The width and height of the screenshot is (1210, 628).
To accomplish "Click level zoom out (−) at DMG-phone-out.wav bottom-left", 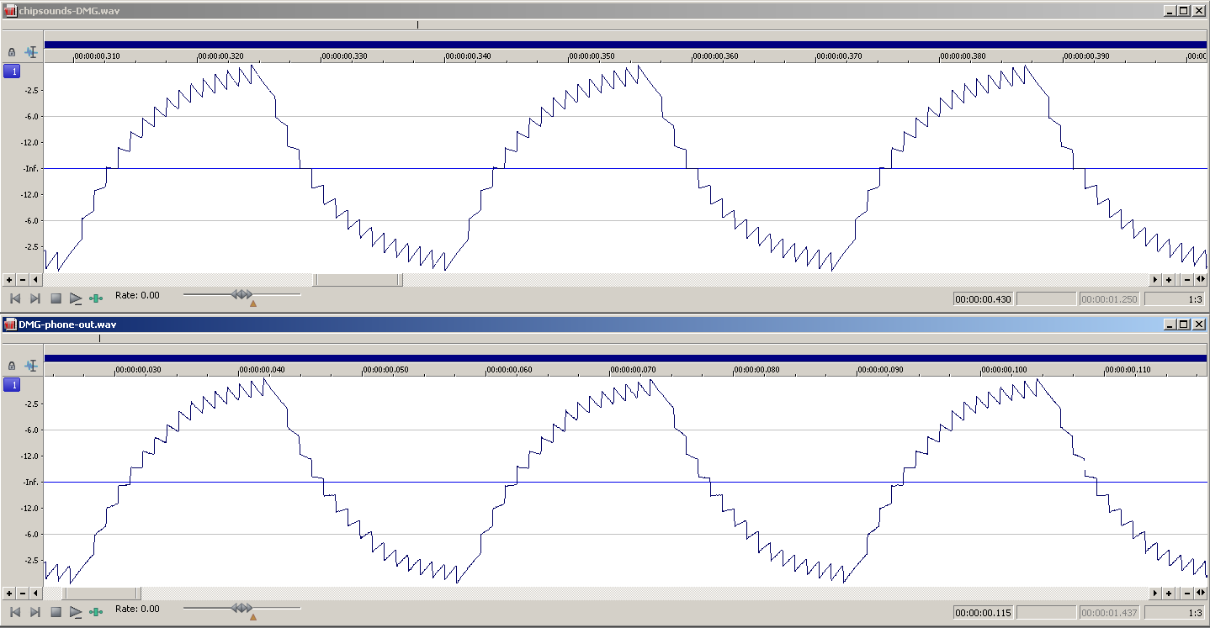I will tap(23, 594).
